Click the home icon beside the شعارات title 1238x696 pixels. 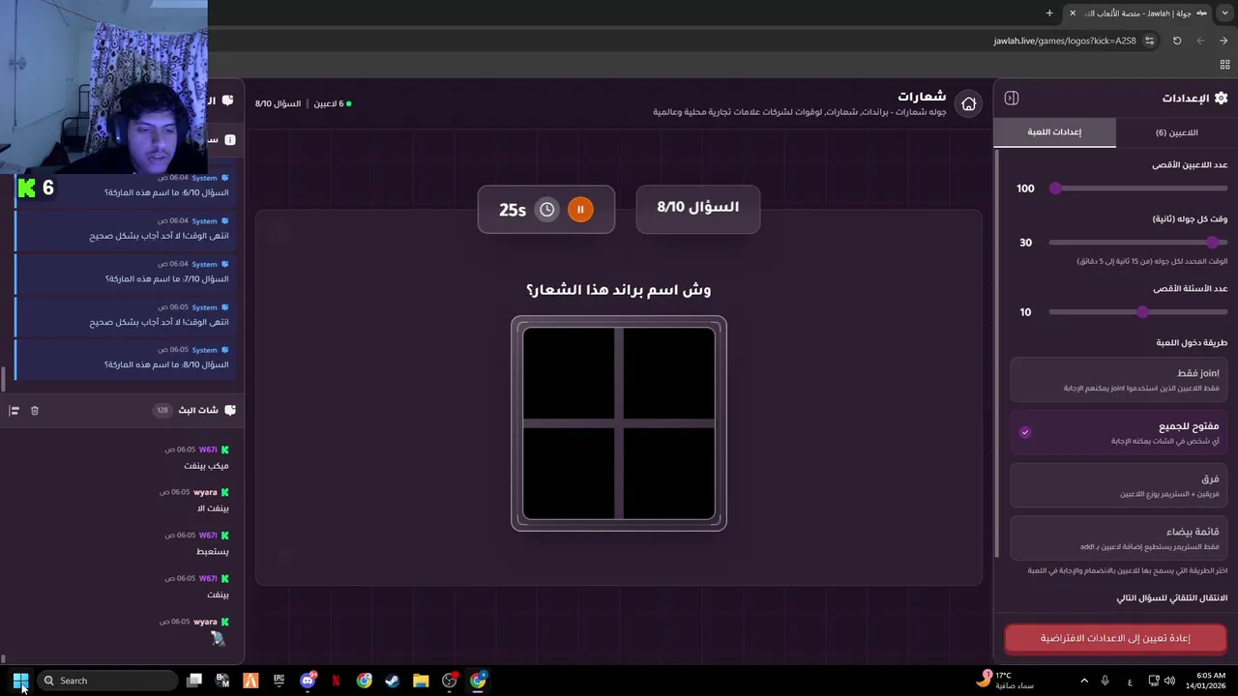point(968,104)
